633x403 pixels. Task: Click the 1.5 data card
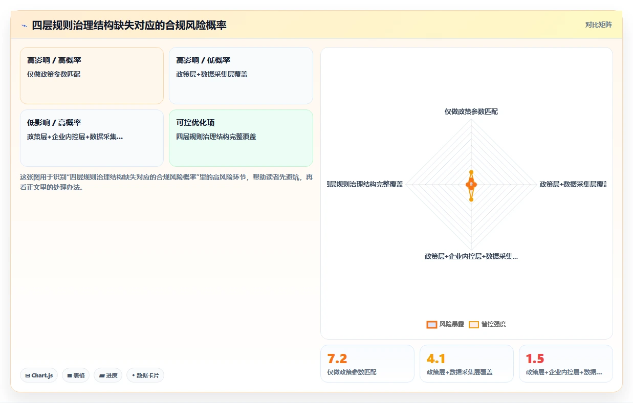coord(566,364)
